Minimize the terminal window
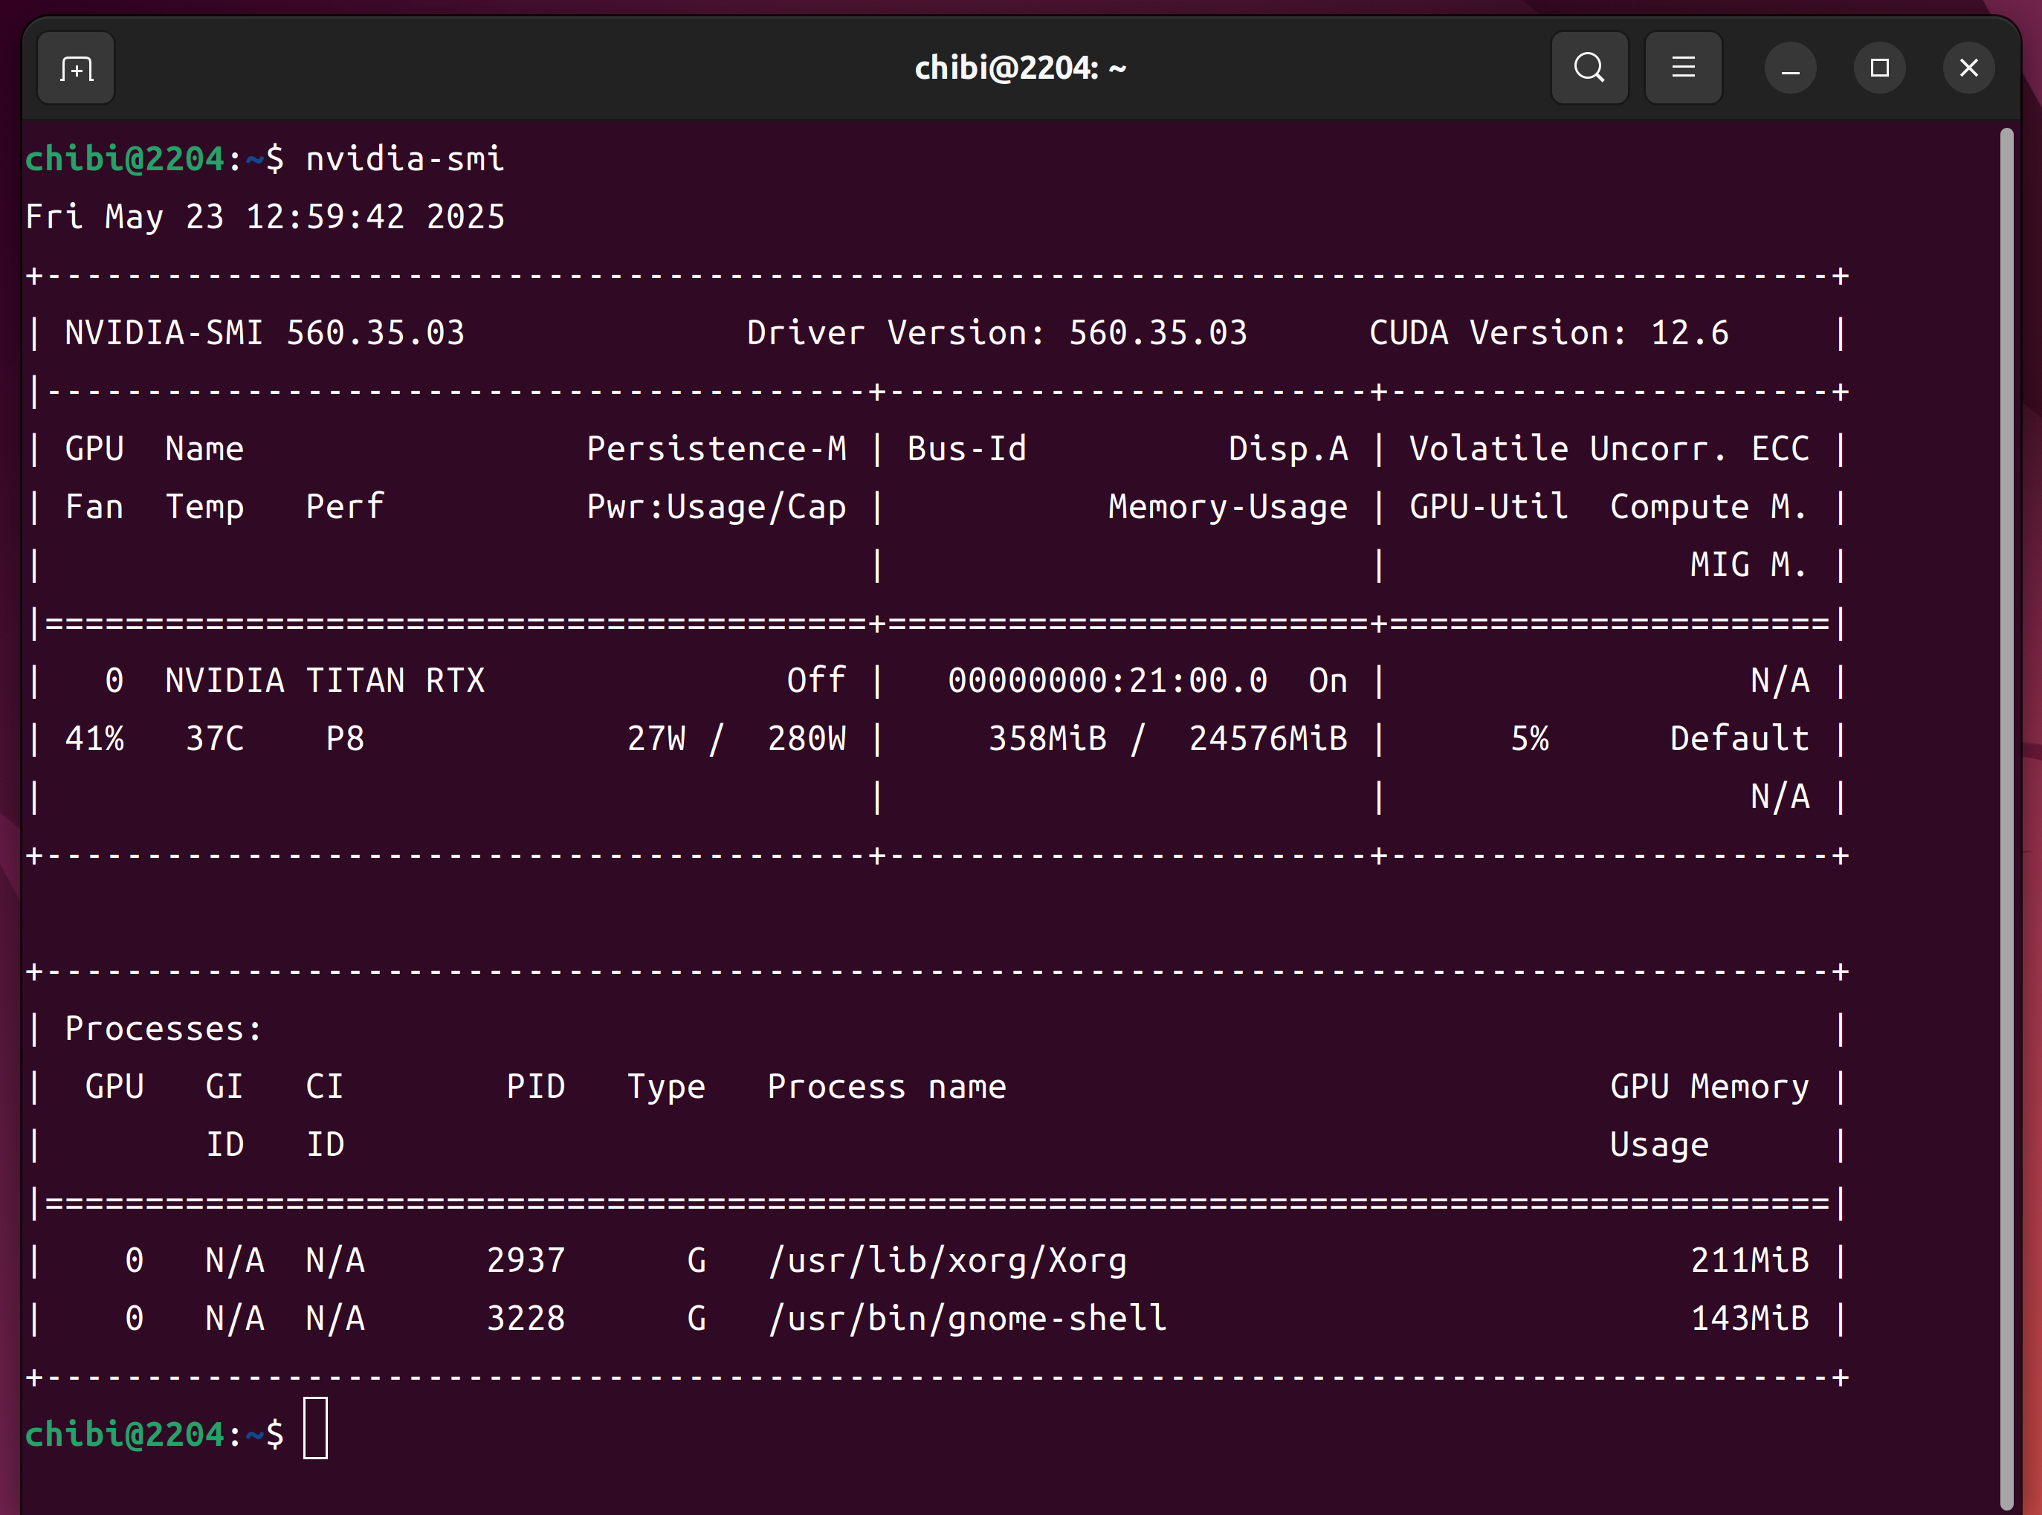Image resolution: width=2042 pixels, height=1515 pixels. (1790, 68)
